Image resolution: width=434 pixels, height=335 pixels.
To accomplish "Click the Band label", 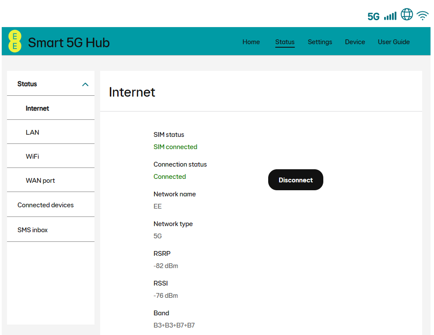I will point(161,313).
